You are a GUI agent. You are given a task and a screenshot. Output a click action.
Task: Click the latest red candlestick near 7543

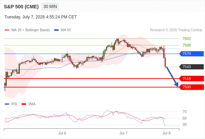[165, 62]
